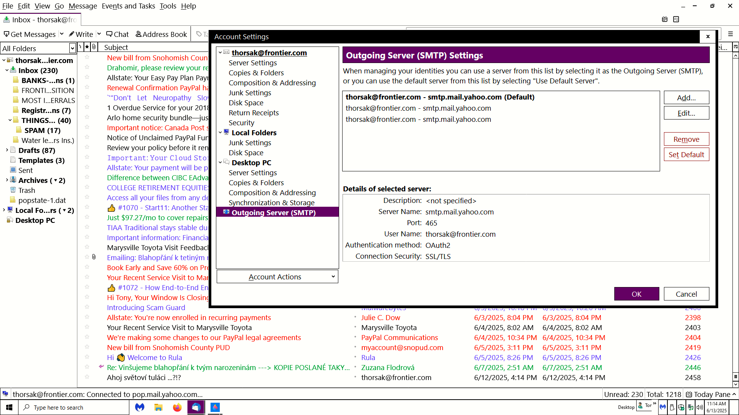
Task: Click the Get Messages toolbar button
Action: pyautogui.click(x=30, y=34)
